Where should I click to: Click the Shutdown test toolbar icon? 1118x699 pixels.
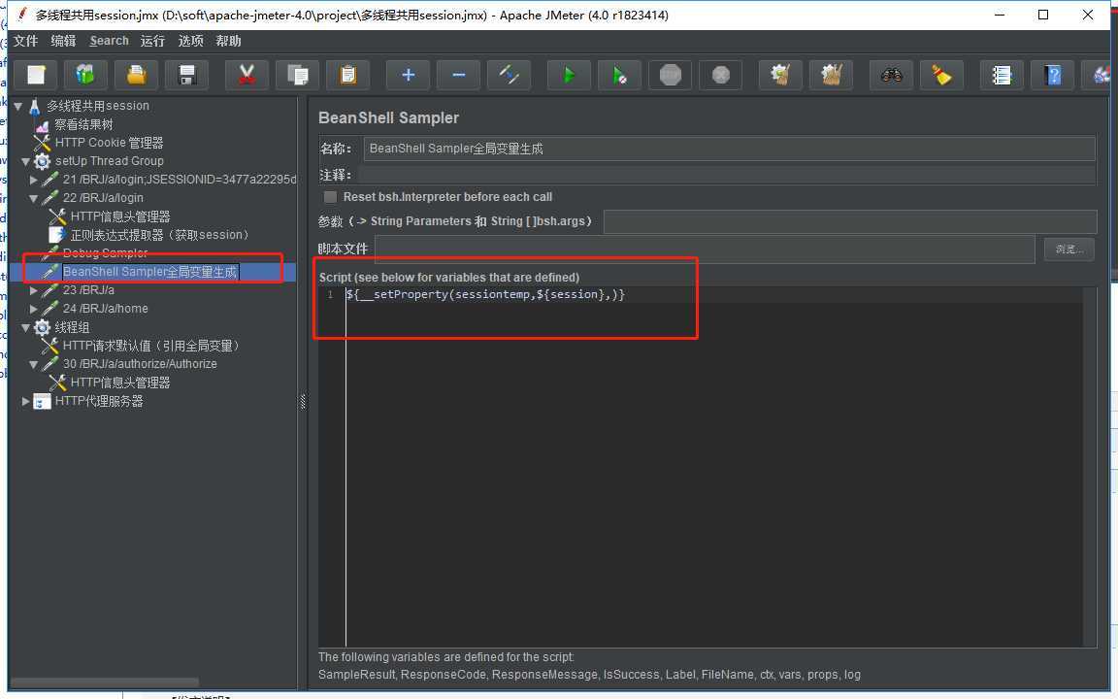721,75
